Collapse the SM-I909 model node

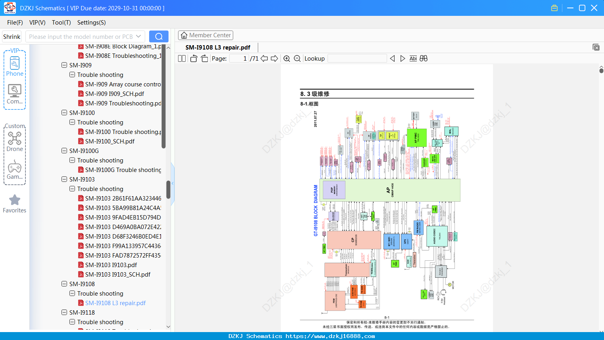coord(64,65)
